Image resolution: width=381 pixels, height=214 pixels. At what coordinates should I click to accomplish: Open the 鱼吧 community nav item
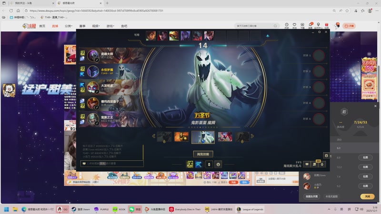pyautogui.click(x=124, y=26)
